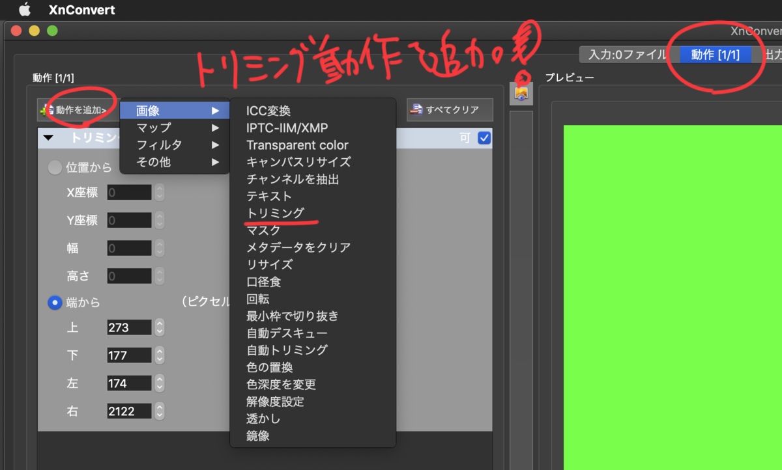Uncheck the 可 enable checkbox
782x470 pixels.
(x=484, y=138)
